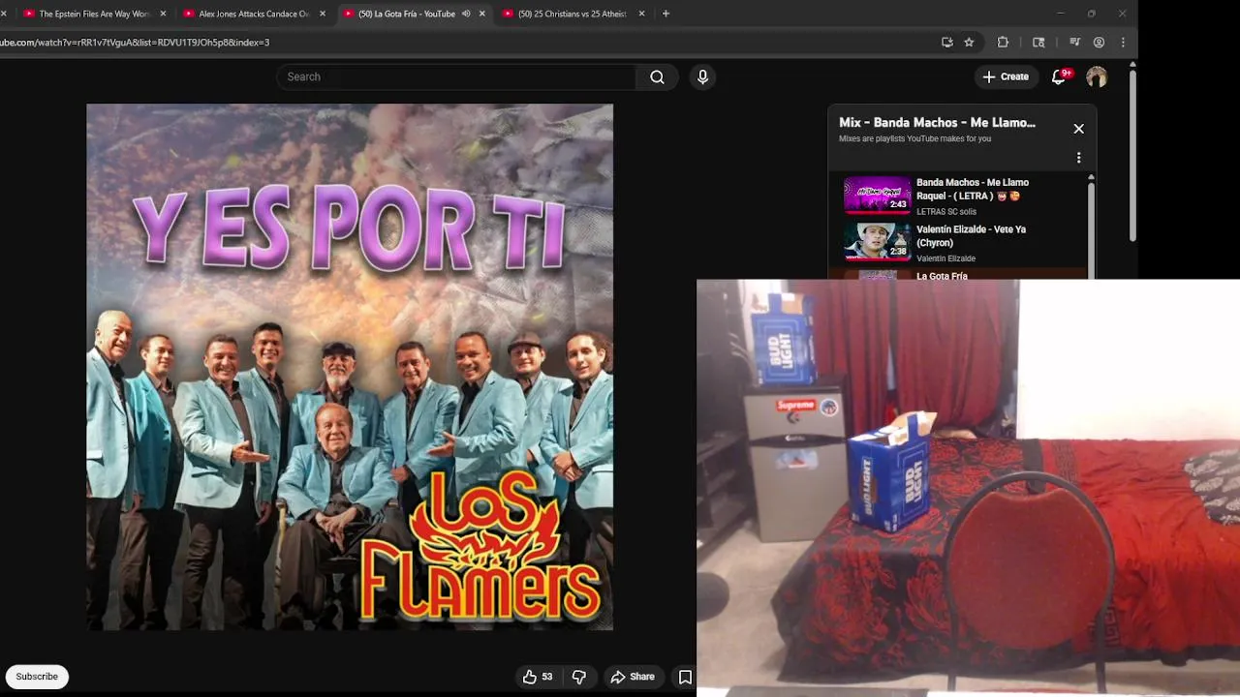Screen dimensions: 1240x697
Task: Dislike the La Gota Fría video
Action: coord(579,677)
